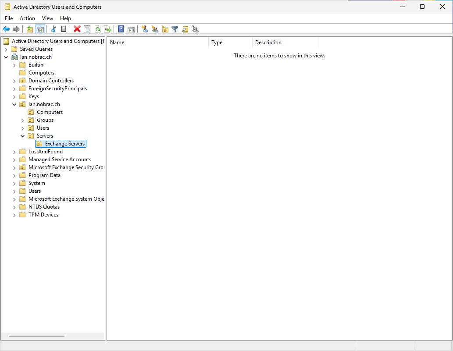The height and width of the screenshot is (351, 453).
Task: Click the Add to group toolbar icon
Action: tap(195, 29)
